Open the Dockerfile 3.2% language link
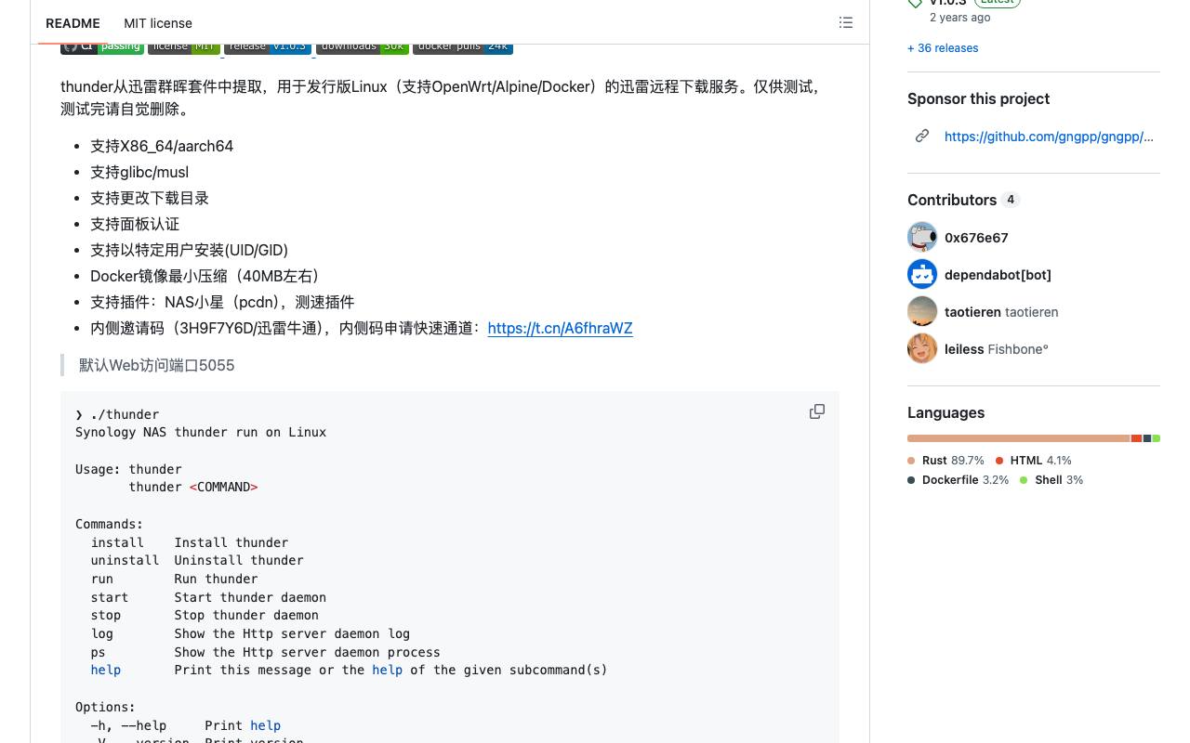This screenshot has height=743, width=1190. click(x=958, y=480)
